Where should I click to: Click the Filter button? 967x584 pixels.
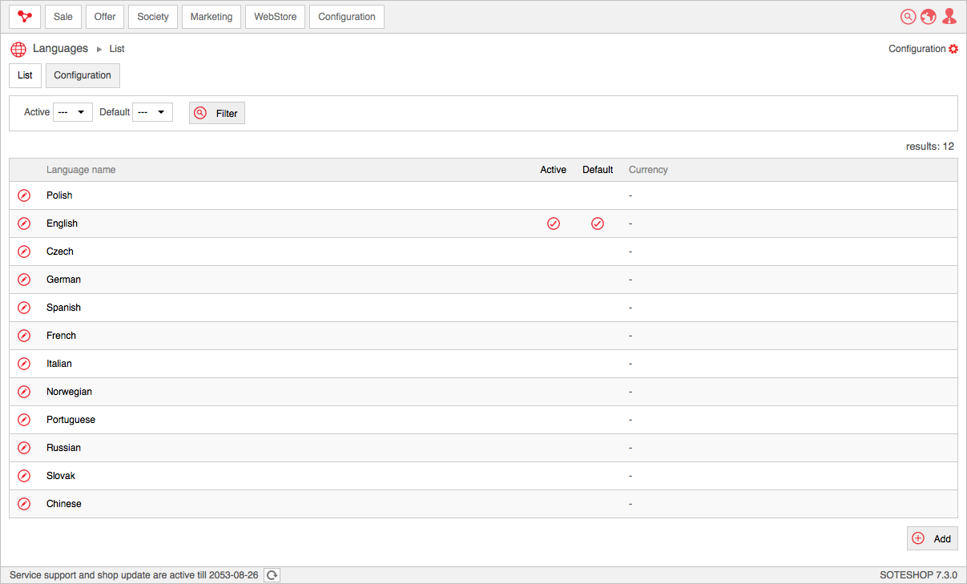(x=217, y=113)
